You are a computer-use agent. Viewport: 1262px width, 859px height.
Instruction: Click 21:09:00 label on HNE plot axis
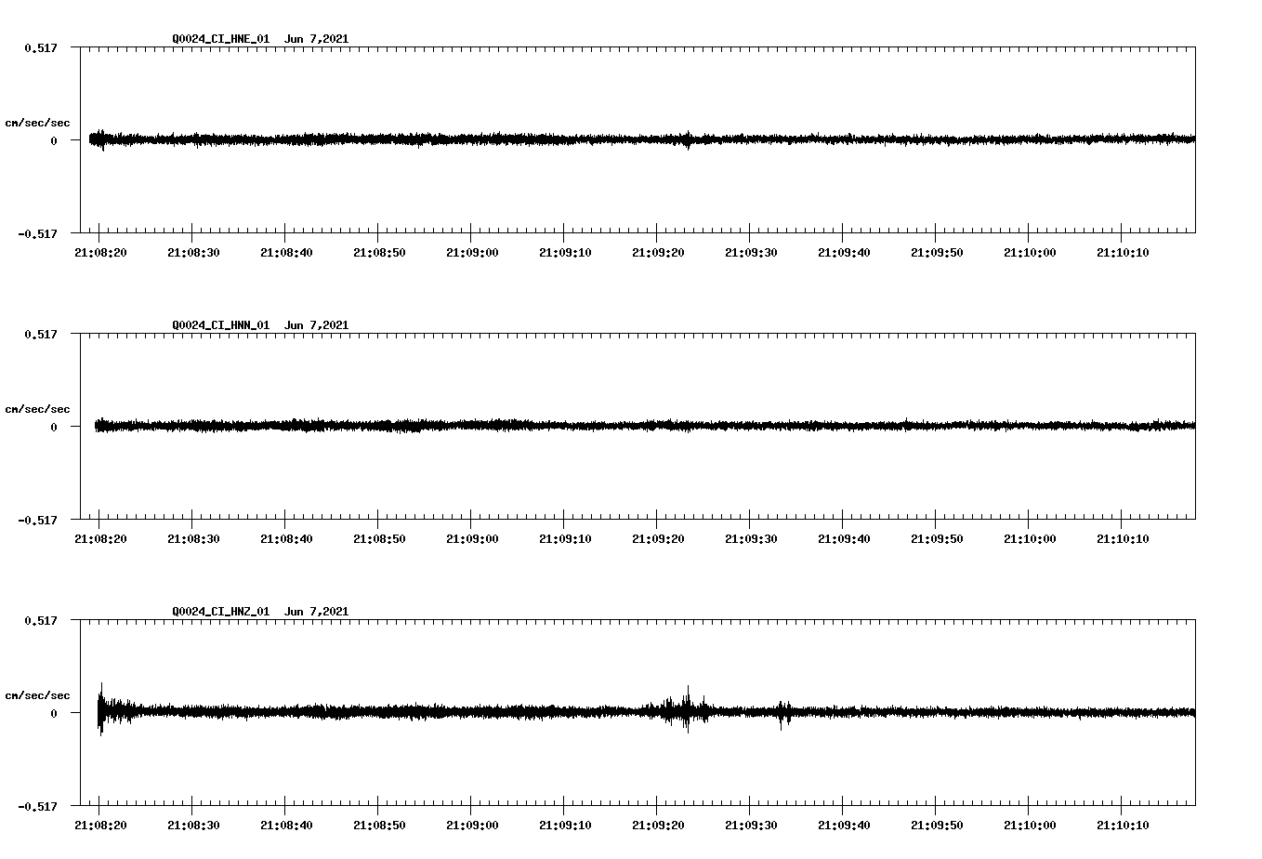click(x=472, y=253)
